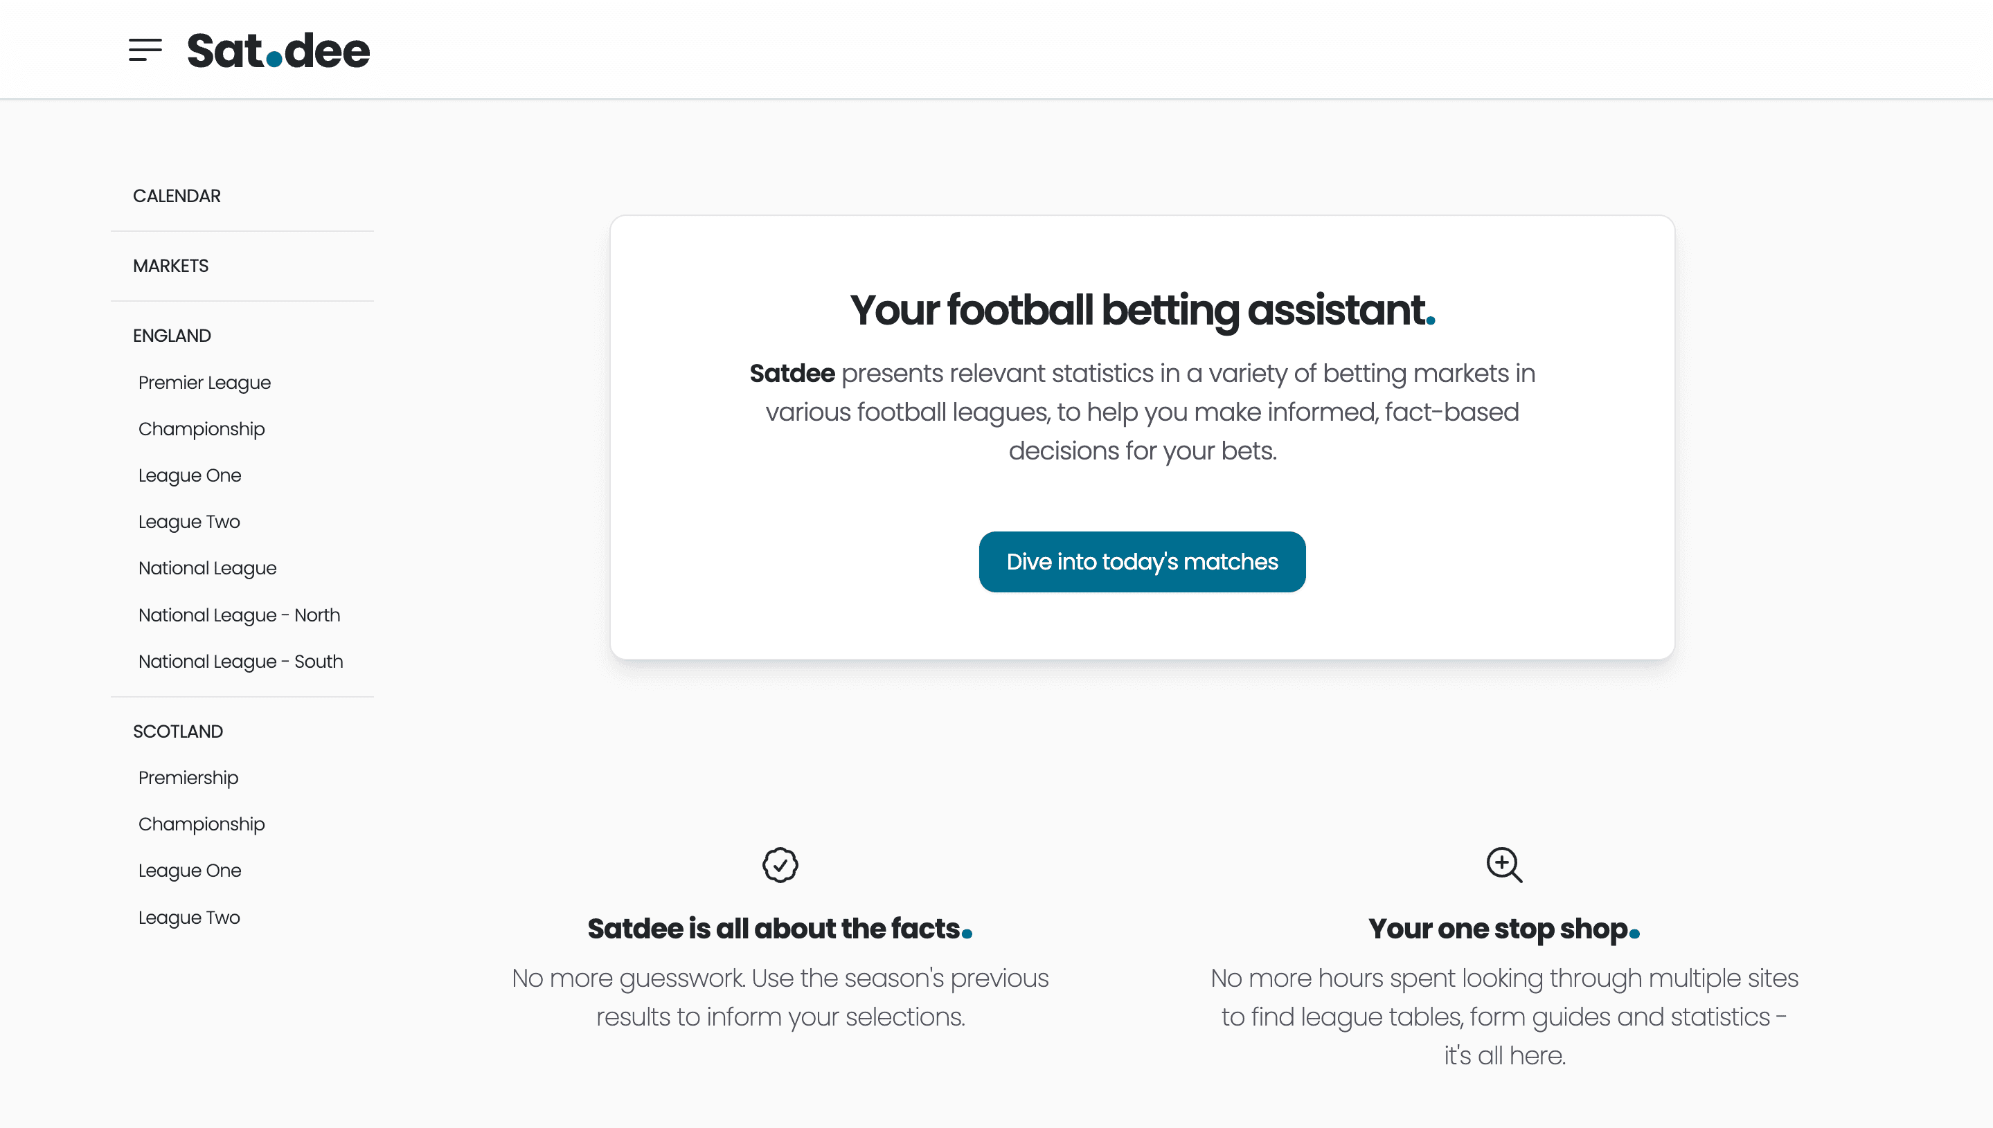Viewport: 1993px width, 1128px height.
Task: Open National League page
Action: pos(208,569)
